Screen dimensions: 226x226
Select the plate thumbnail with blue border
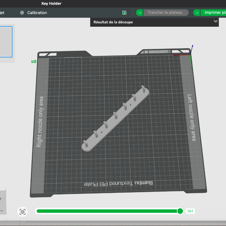6,42
